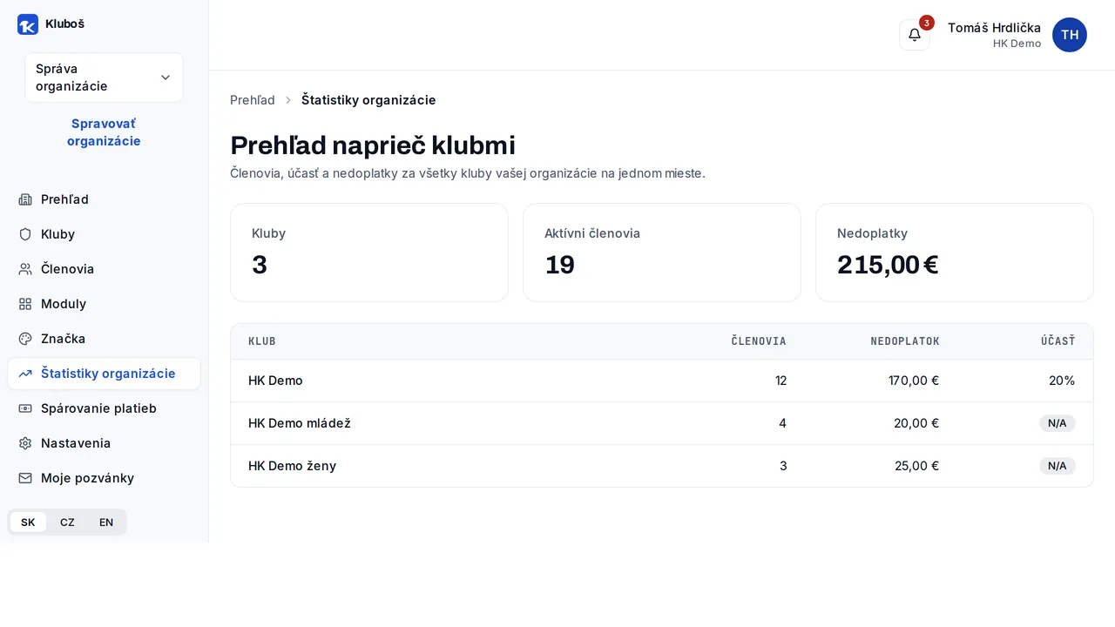Click the Tomáš Hrdlička user name
This screenshot has width=1115, height=627.
pyautogui.click(x=994, y=28)
